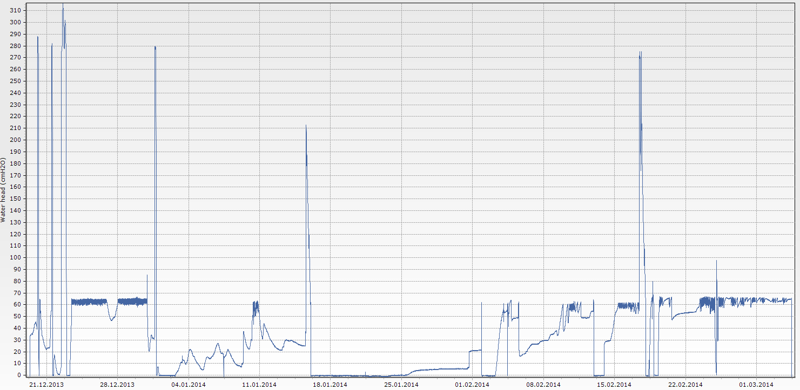Click the "Water head (cmH2O)" axis title

coord(3,190)
